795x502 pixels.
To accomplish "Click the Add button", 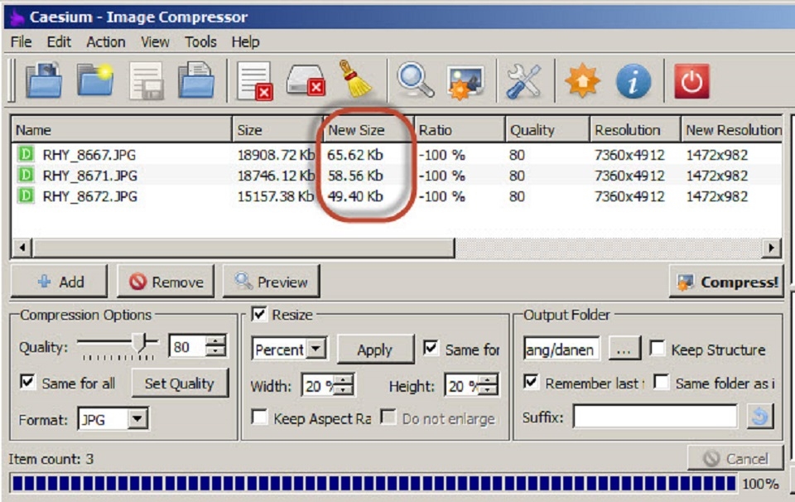I will click(60, 281).
